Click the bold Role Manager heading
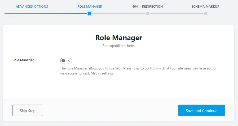 click(118, 38)
